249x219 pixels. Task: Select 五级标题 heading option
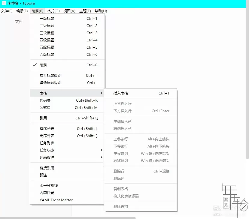(x=67, y=47)
